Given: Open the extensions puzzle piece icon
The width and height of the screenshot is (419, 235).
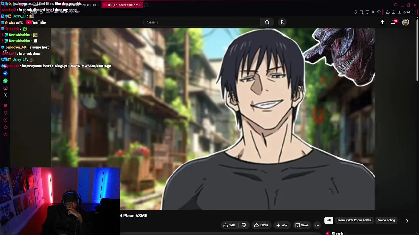Looking at the screenshot, I should 388,12.
